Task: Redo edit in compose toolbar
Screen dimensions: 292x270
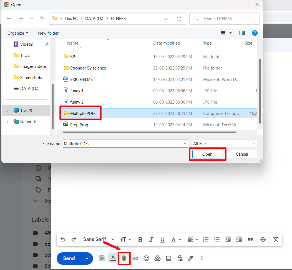Action: [x=74, y=239]
